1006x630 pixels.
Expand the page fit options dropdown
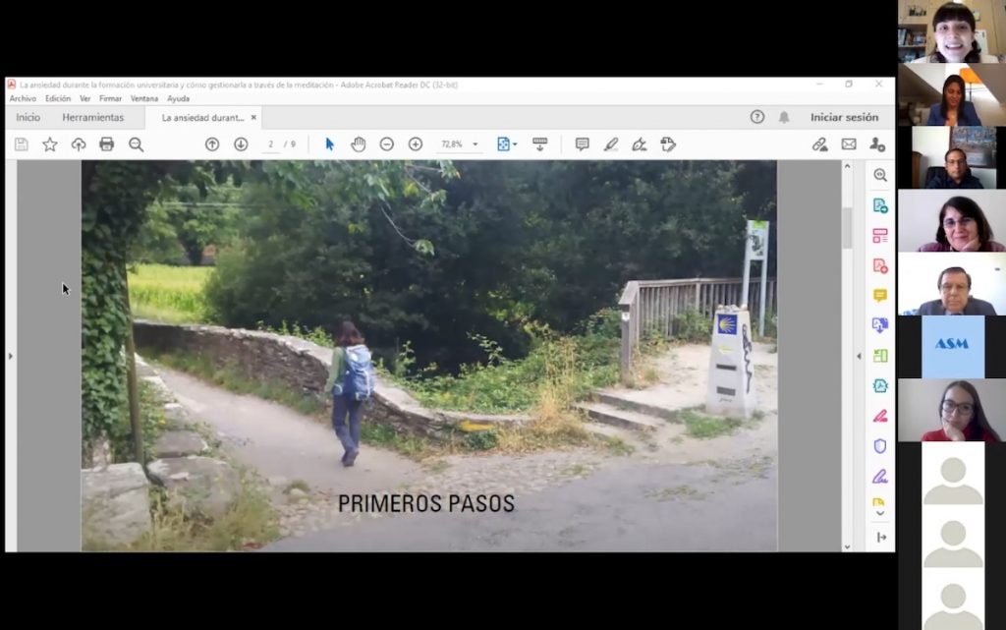click(507, 144)
